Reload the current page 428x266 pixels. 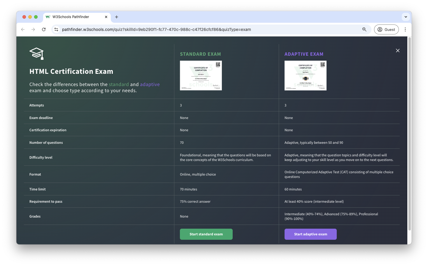pyautogui.click(x=44, y=29)
